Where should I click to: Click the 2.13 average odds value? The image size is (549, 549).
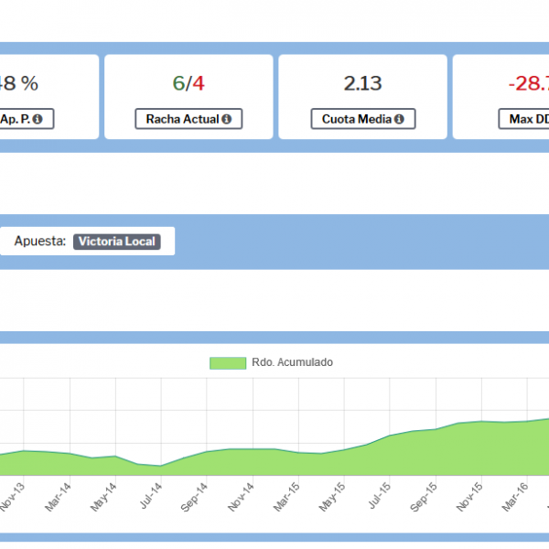[x=362, y=83]
